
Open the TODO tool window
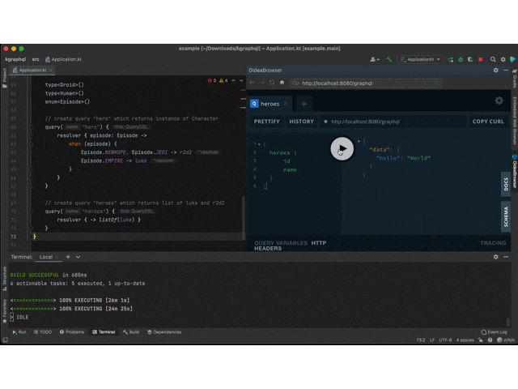[43, 331]
